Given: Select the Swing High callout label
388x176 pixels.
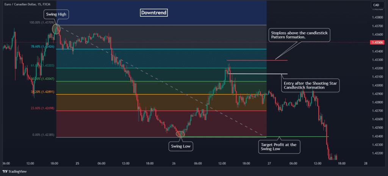Looking at the screenshot, I should point(56,14).
